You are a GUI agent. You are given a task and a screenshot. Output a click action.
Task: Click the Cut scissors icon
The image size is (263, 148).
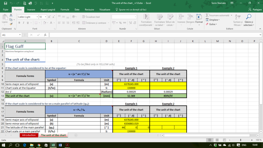click(11, 15)
